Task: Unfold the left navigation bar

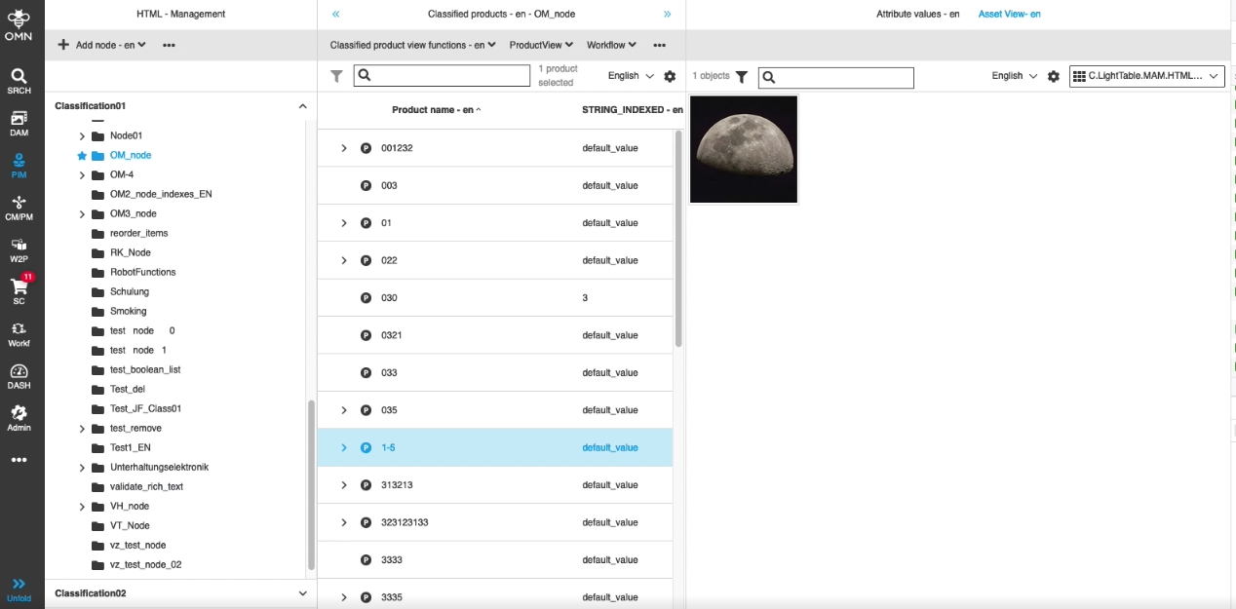Action: [19, 590]
